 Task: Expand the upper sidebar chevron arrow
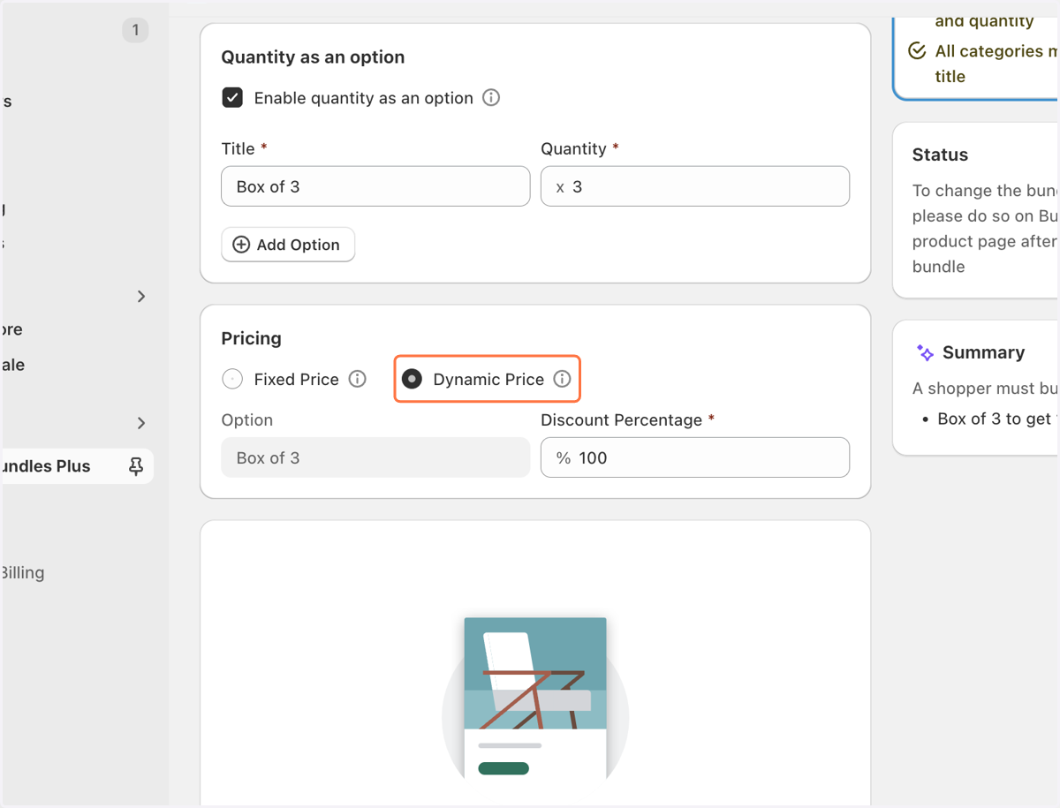[141, 297]
